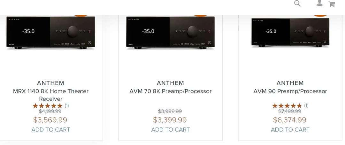The width and height of the screenshot is (345, 145).
Task: Add MRX 1140 receiver to cart
Action: point(50,130)
